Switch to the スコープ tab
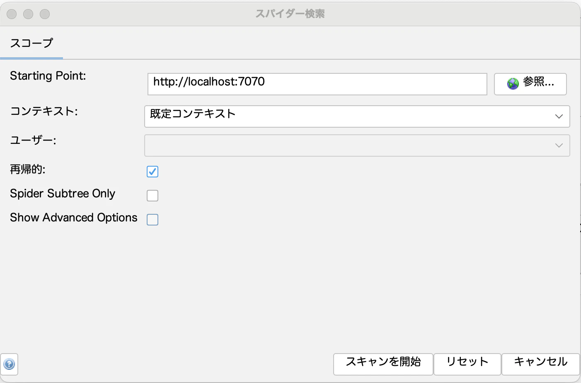 pyautogui.click(x=31, y=43)
